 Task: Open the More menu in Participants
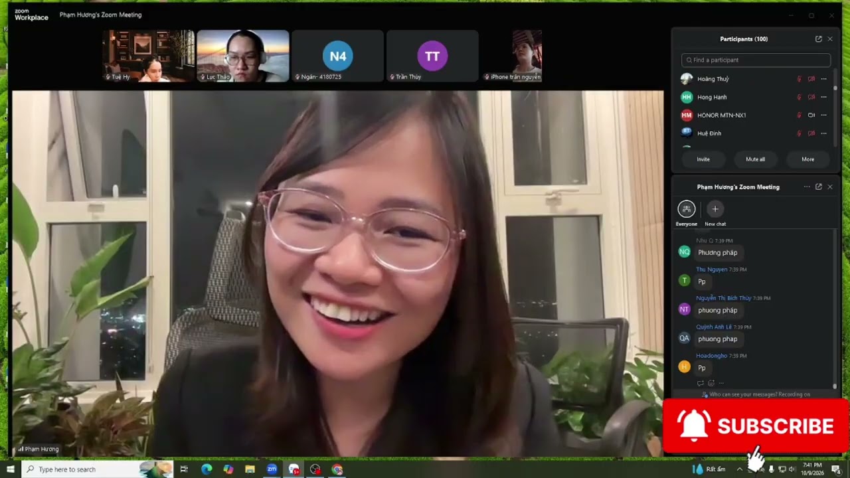pyautogui.click(x=807, y=159)
